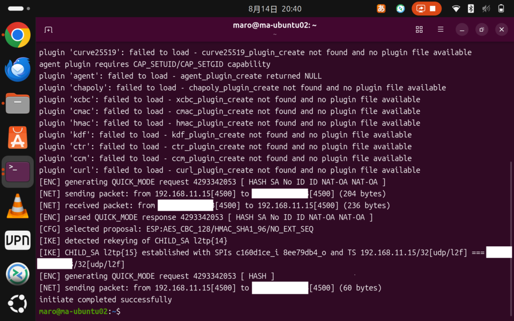Click the muted volume indicator
Screen dimensions: 514x321
[x=486, y=9]
